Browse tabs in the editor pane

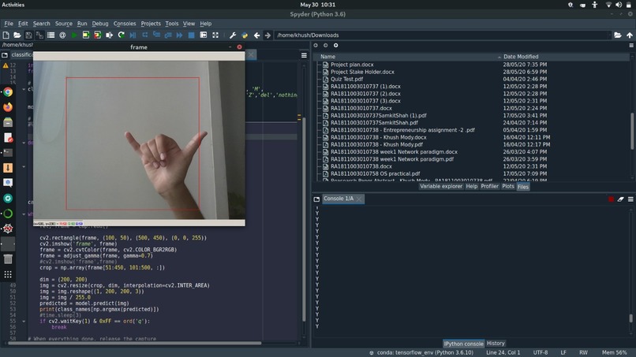[x=5, y=54]
